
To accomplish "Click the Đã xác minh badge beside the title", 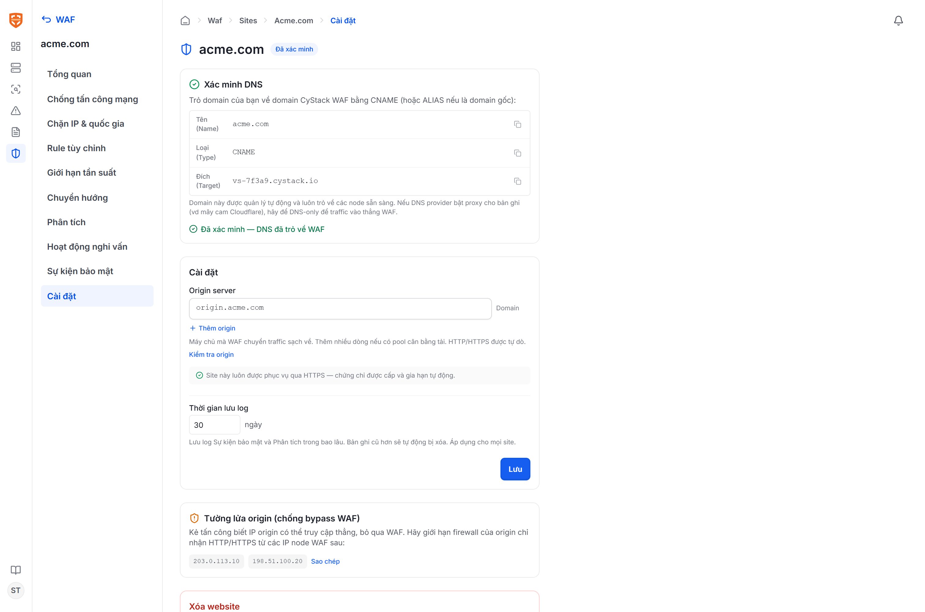I will pos(294,49).
